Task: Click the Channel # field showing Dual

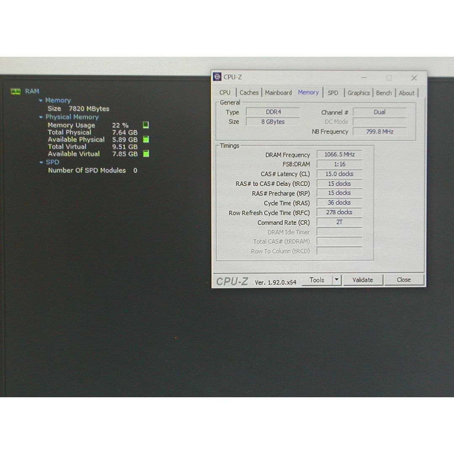Action: pos(380,112)
